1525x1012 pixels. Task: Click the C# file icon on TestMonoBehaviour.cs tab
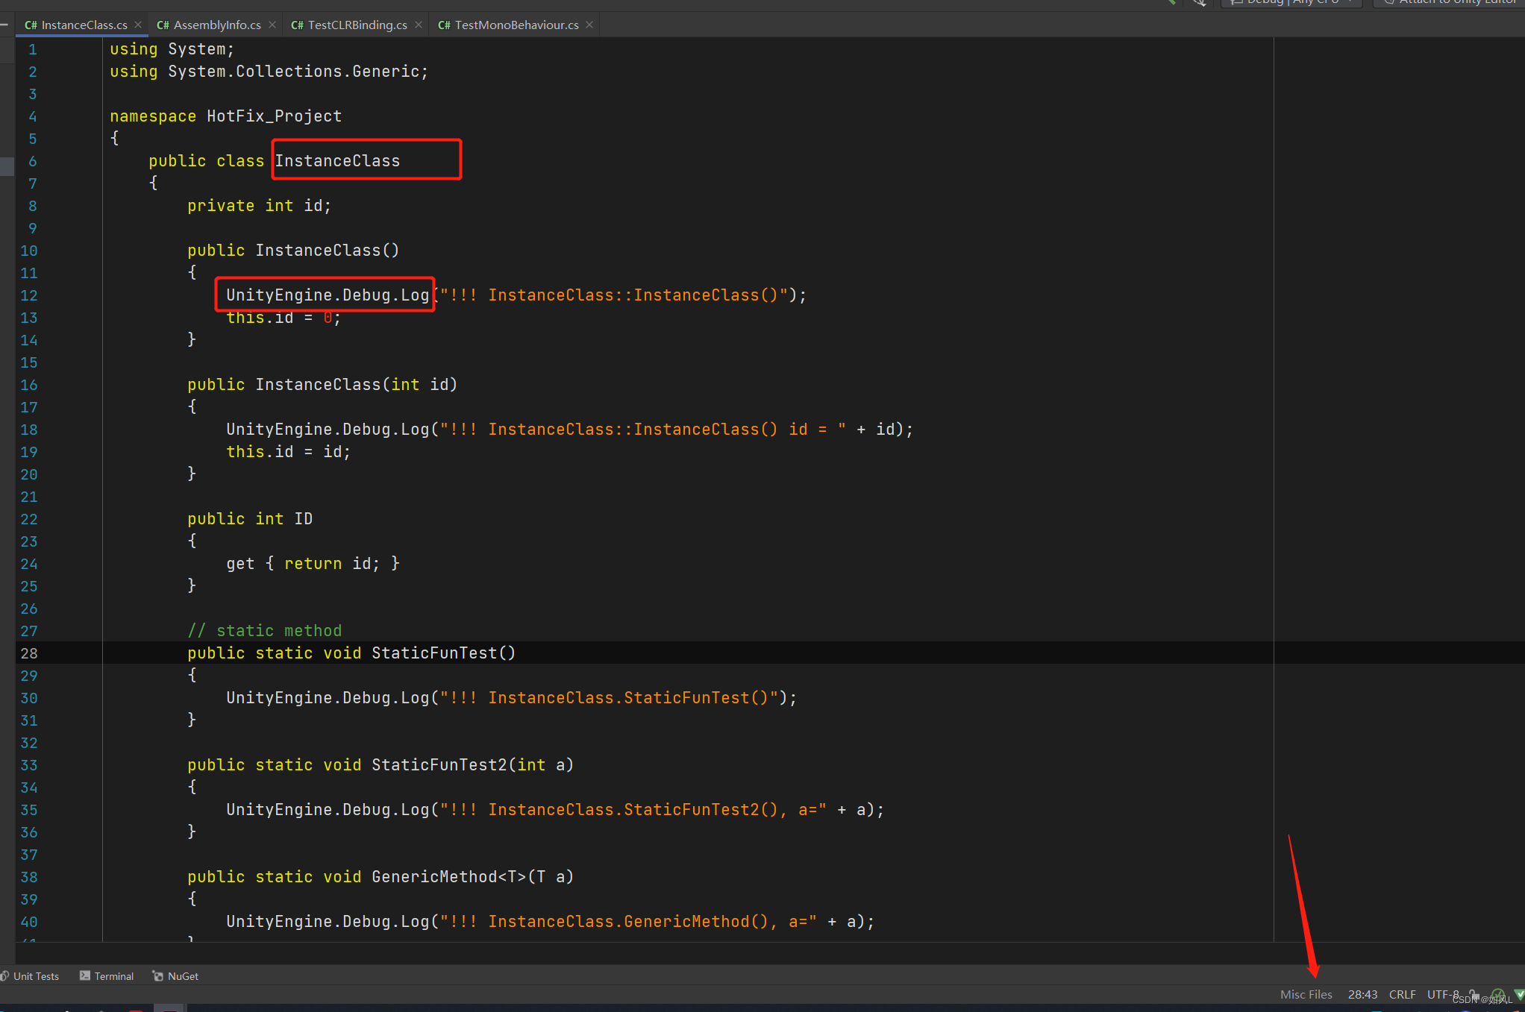[444, 25]
